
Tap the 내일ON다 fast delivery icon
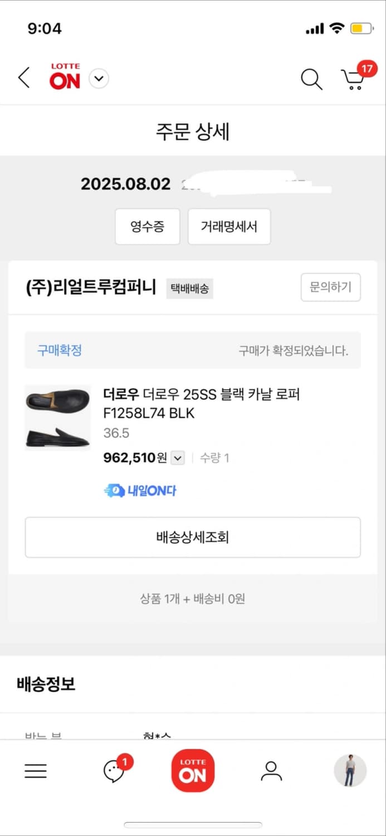coord(140,489)
